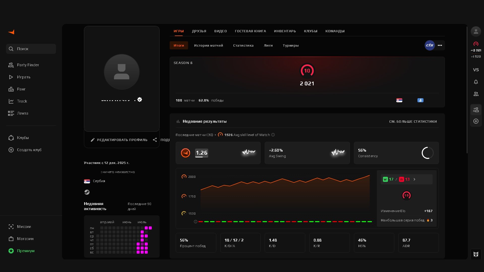Expand the wins/losses 17 / 13 chevron
Viewport: 484px width, 272px height.
[x=414, y=179]
